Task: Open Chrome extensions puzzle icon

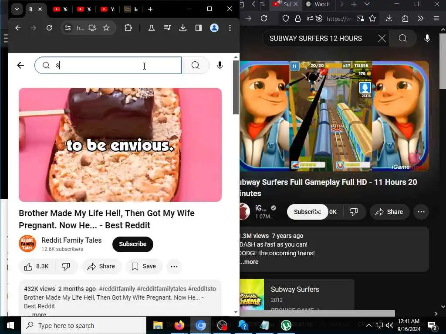Action: [x=128, y=28]
